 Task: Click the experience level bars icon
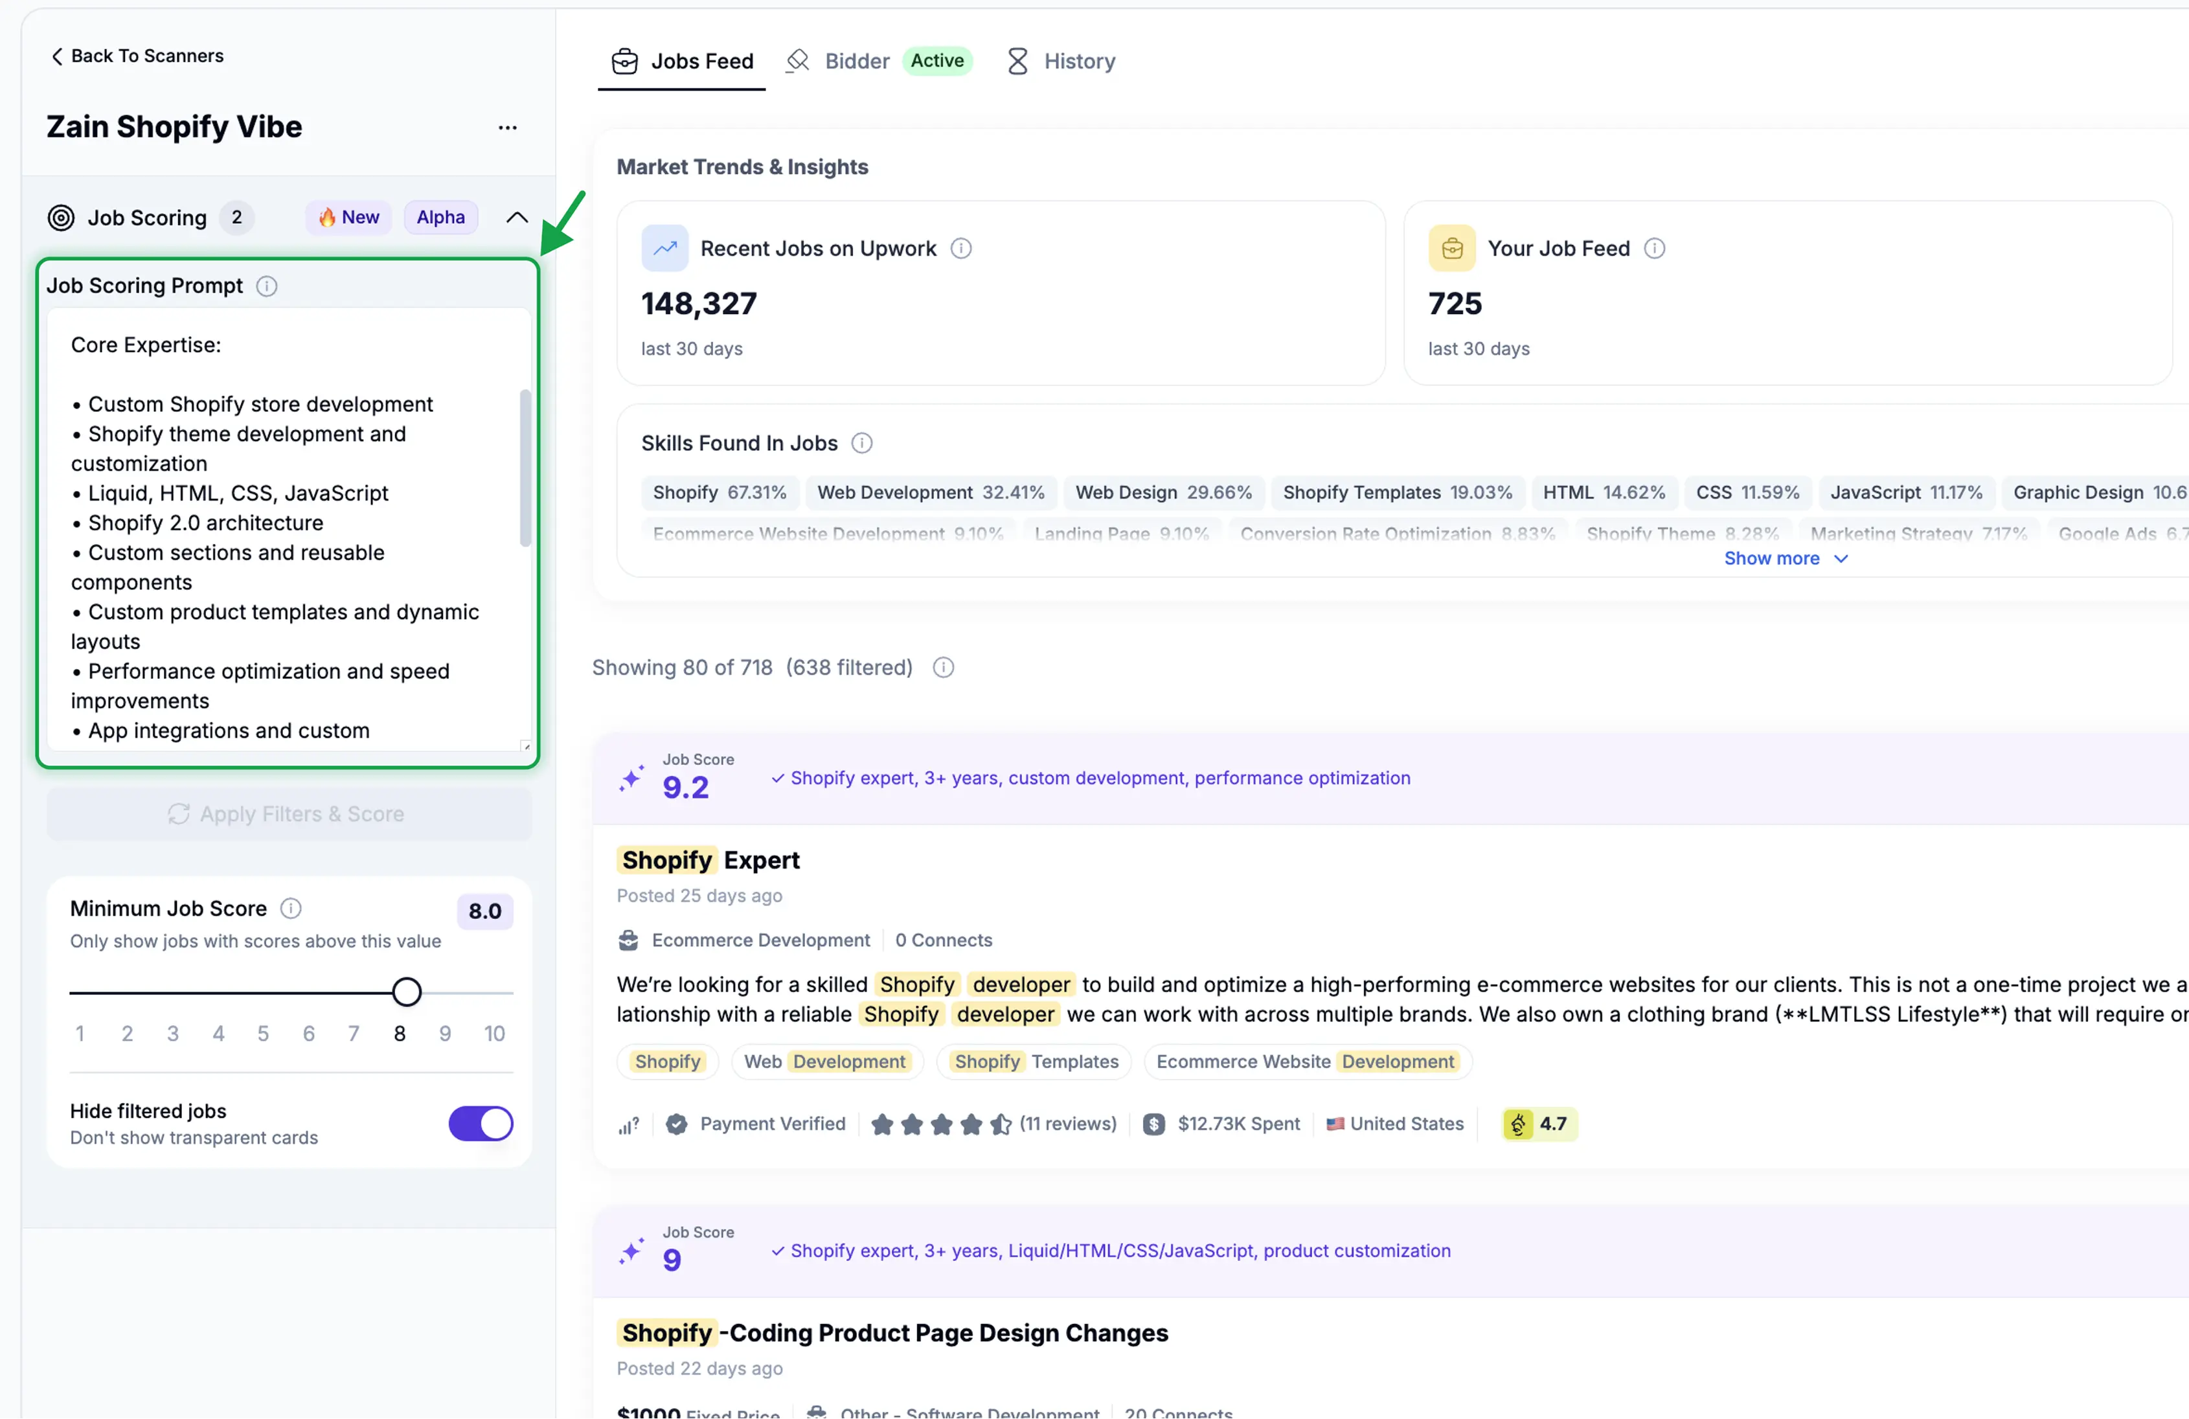[x=628, y=1125]
